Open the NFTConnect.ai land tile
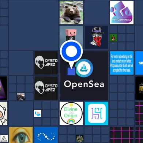The image size is (143, 143). click(x=122, y=12)
